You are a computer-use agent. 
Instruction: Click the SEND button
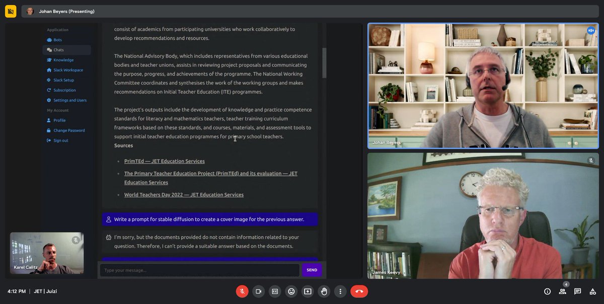(x=312, y=270)
